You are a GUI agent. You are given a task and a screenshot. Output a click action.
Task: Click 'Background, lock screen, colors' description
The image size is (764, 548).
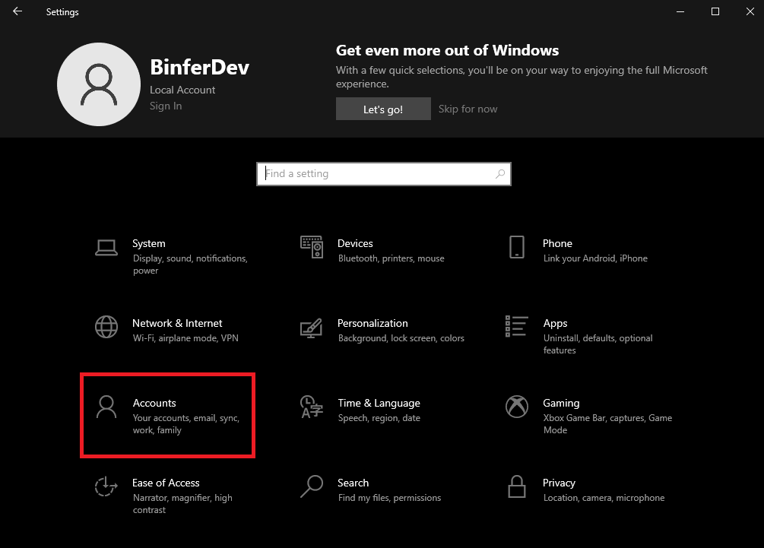pyautogui.click(x=401, y=338)
